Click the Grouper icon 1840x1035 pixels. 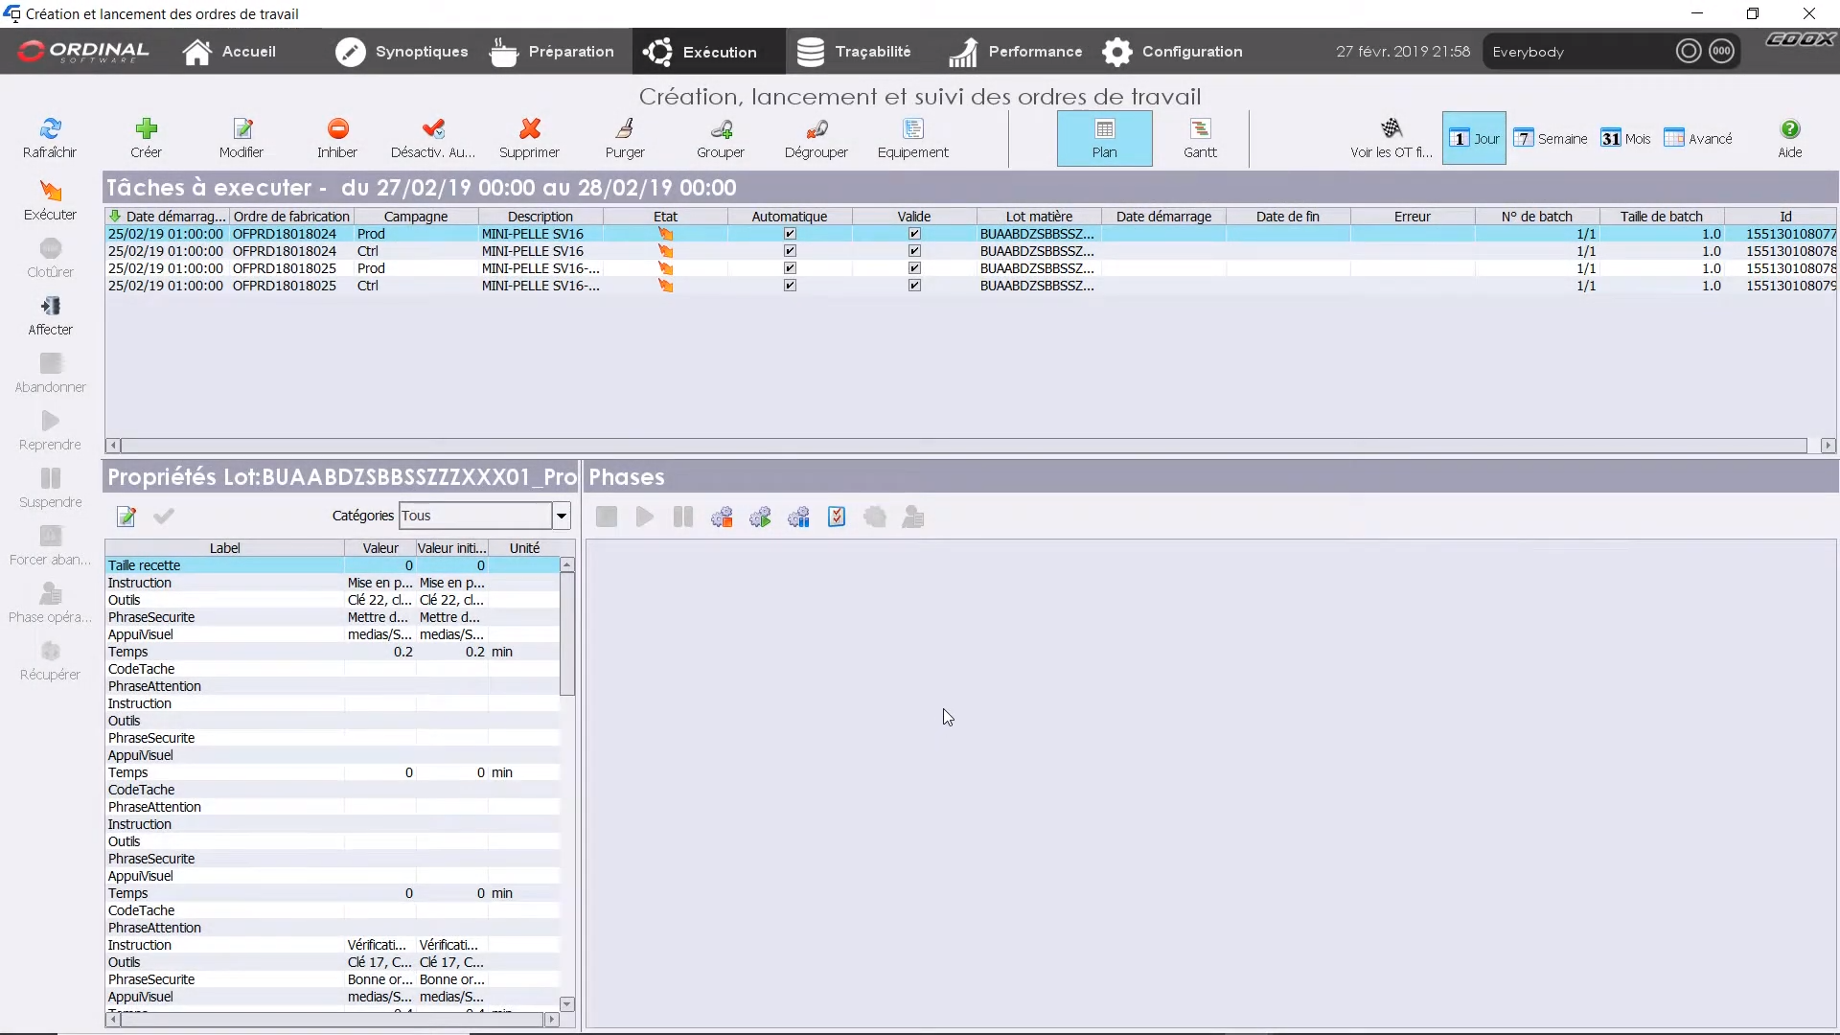click(x=722, y=137)
